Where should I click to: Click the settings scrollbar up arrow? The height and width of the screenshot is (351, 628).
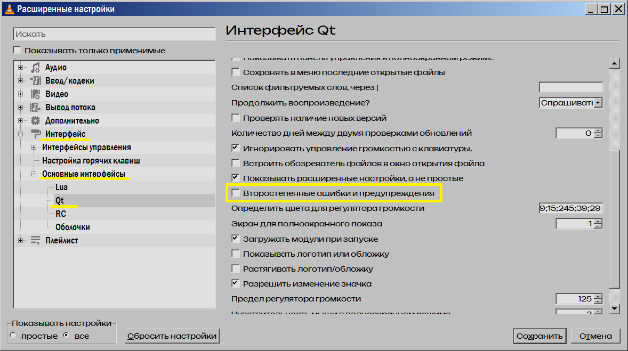tap(614, 63)
